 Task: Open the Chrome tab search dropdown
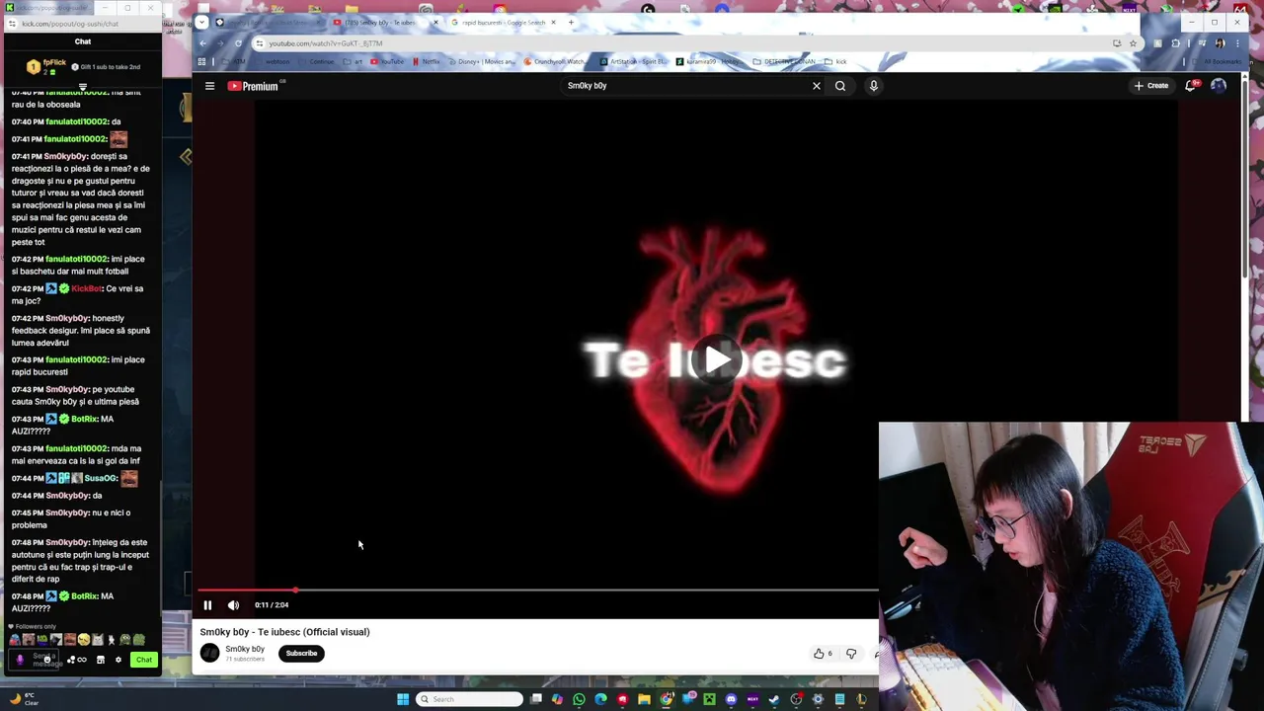[201, 22]
